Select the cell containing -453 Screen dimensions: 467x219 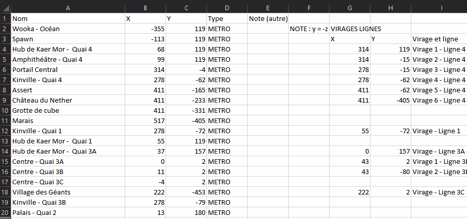coord(186,192)
